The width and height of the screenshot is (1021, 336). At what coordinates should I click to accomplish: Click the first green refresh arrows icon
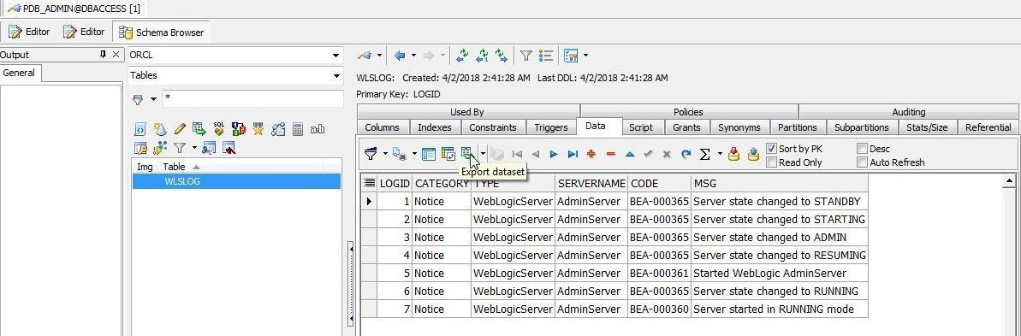tap(462, 56)
